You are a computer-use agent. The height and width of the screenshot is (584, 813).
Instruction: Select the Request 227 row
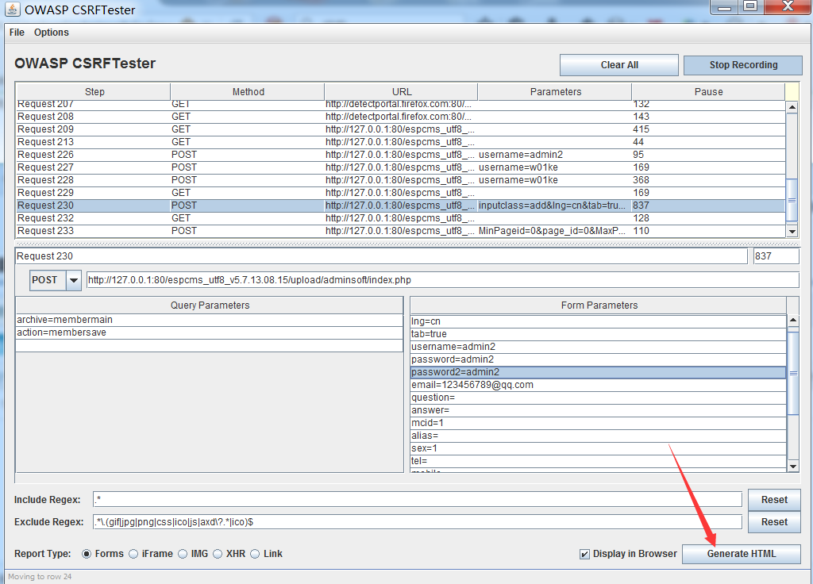point(401,167)
